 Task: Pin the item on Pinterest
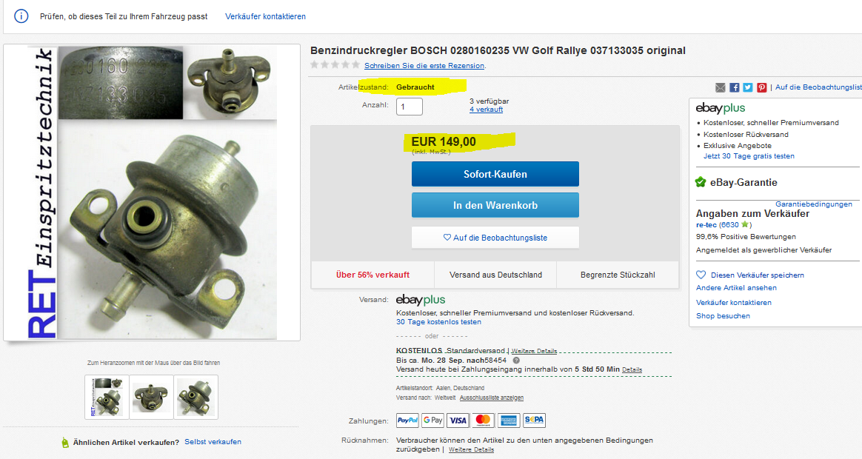click(761, 87)
